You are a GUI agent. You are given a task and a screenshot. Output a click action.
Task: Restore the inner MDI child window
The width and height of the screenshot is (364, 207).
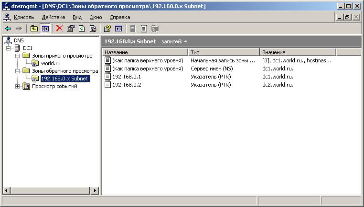(x=347, y=17)
